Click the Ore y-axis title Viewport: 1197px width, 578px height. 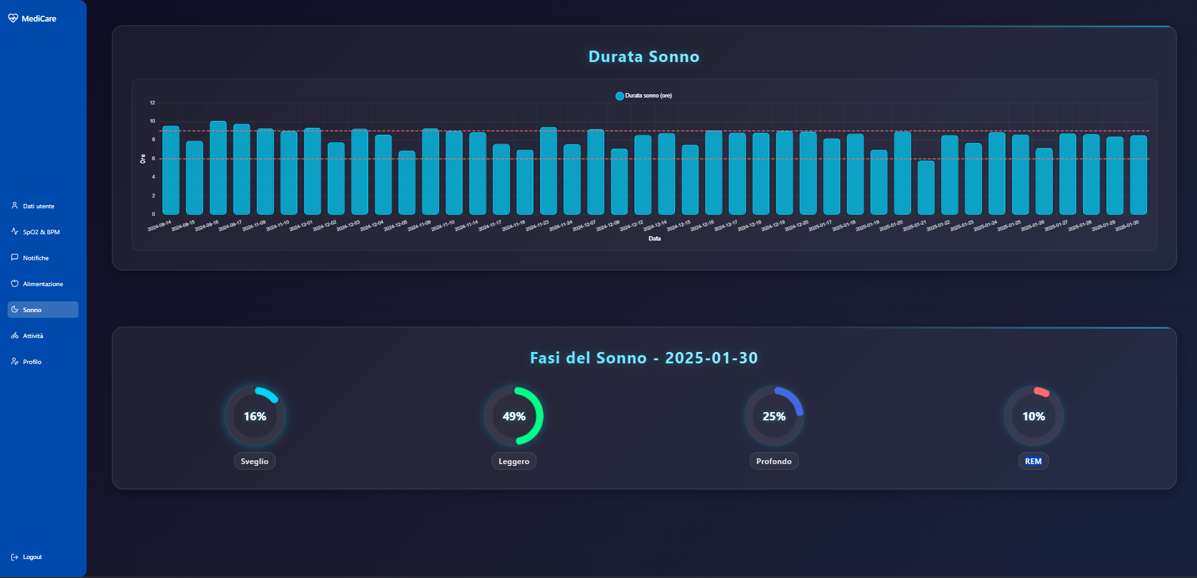[143, 159]
